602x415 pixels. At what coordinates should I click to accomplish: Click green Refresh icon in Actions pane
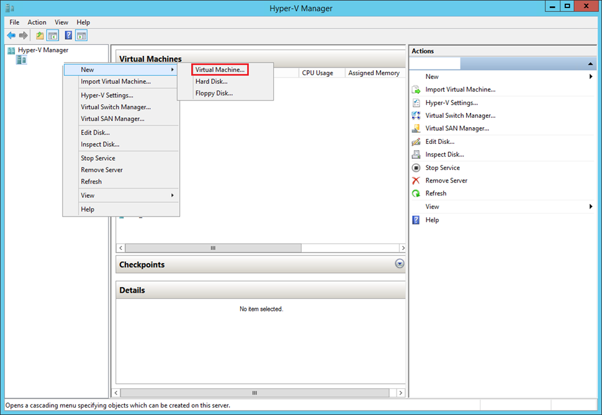[x=416, y=194]
